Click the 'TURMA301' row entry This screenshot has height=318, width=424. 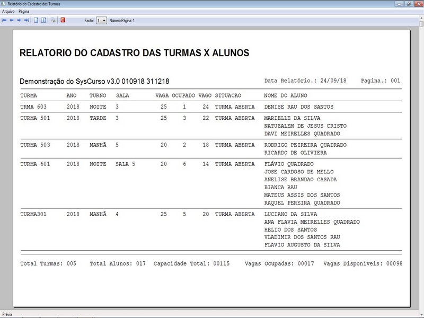point(33,214)
